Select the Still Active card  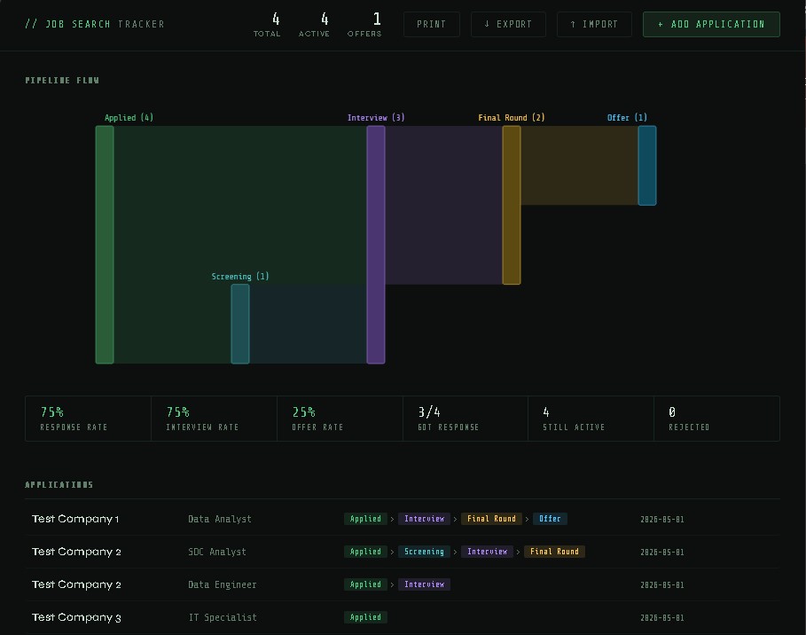(591, 419)
